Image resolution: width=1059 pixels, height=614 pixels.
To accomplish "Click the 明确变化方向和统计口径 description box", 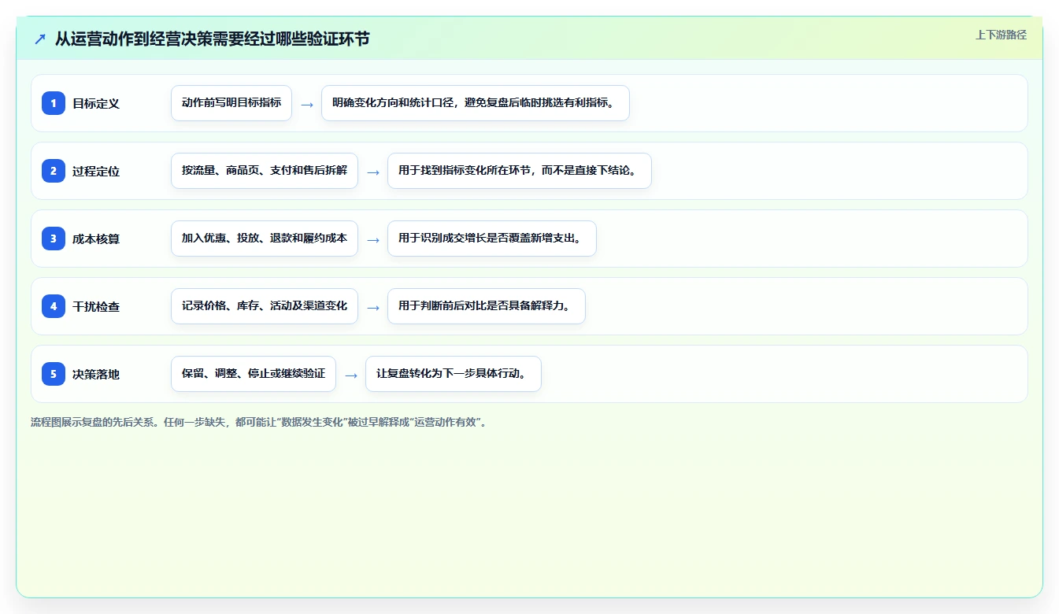I will coord(476,103).
